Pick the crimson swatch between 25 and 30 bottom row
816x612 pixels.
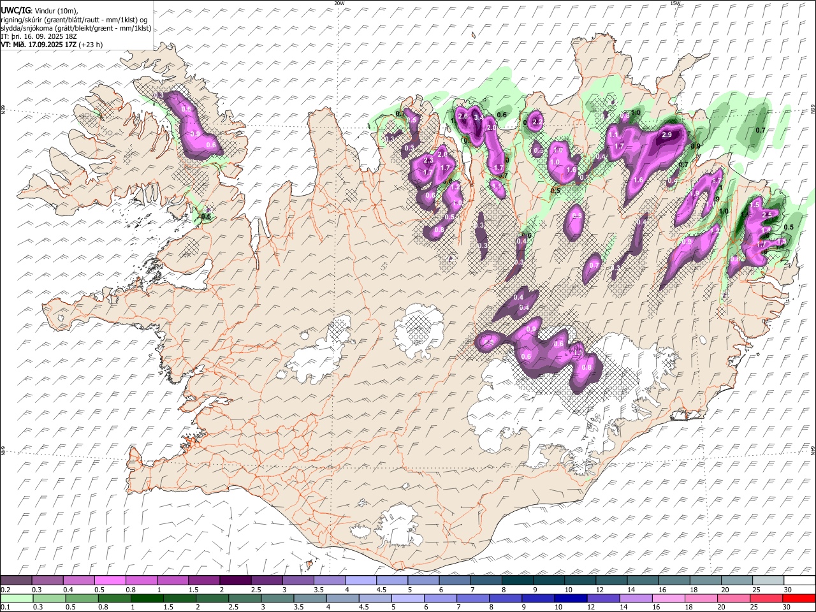[766, 598]
